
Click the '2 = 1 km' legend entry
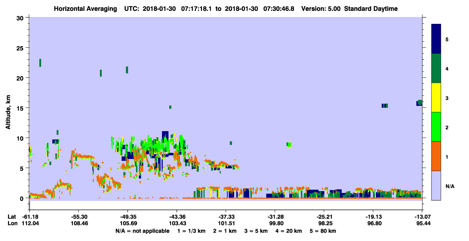[225, 231]
